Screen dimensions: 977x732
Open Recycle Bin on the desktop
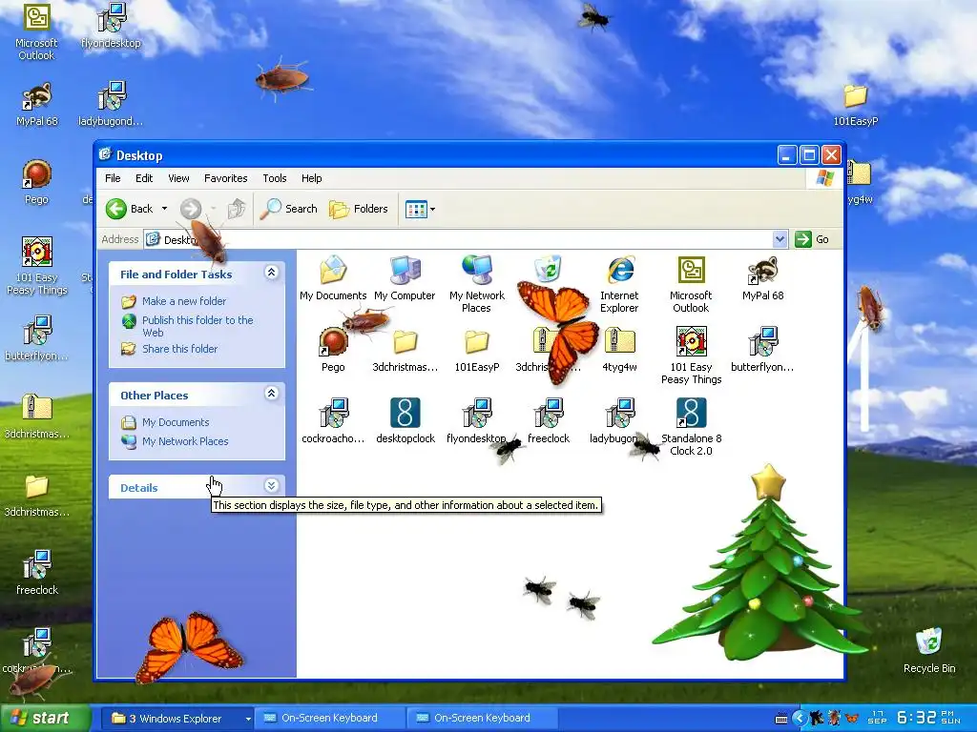tap(929, 650)
